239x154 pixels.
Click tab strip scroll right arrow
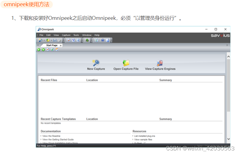coord(227,45)
